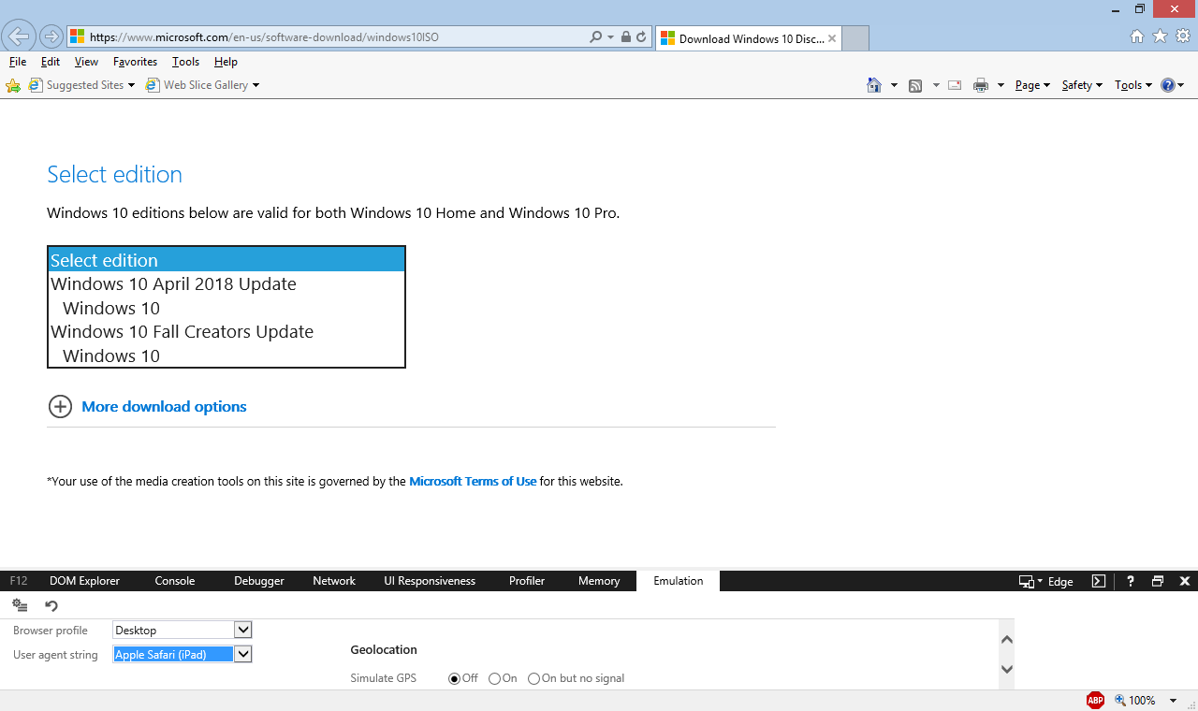Open browser settings gear icon

(1183, 36)
